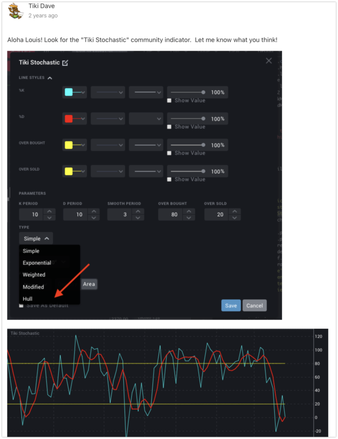The image size is (338, 439).
Task: Enable Show Value for %D
Action: 169,127
